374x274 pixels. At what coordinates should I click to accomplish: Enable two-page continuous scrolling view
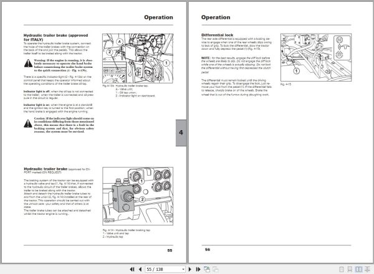click(368, 270)
